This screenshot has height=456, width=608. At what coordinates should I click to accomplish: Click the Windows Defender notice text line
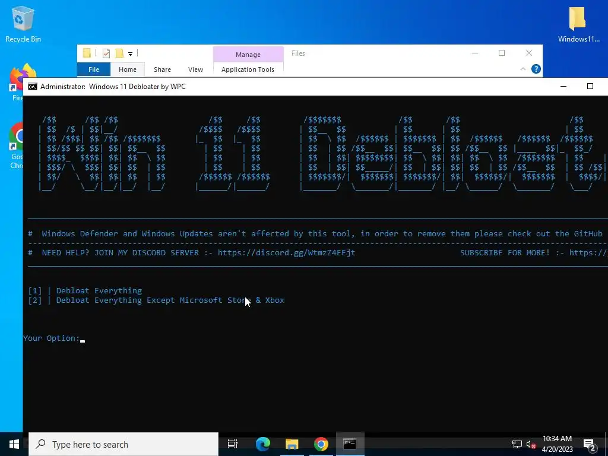[318, 234]
